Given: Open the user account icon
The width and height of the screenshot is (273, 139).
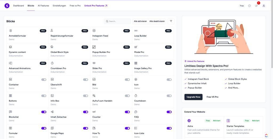Looking at the screenshot, I should 264,6.
